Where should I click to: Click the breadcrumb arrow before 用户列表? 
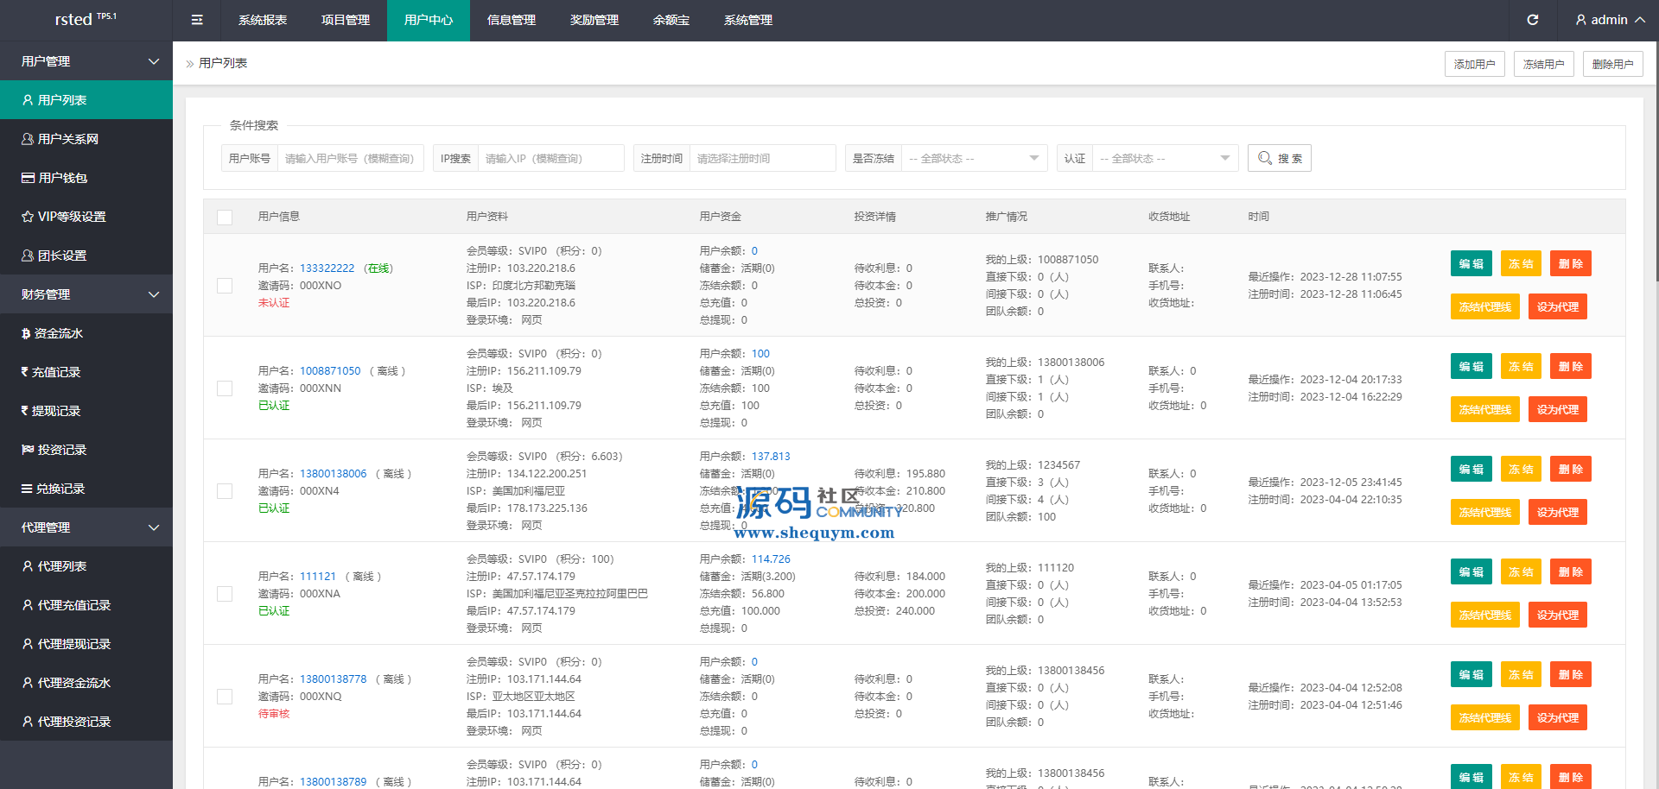tap(190, 64)
